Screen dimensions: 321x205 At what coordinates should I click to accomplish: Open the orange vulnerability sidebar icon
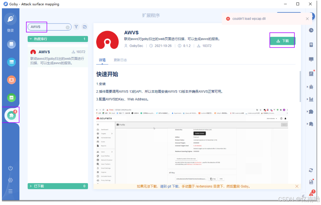[11, 80]
